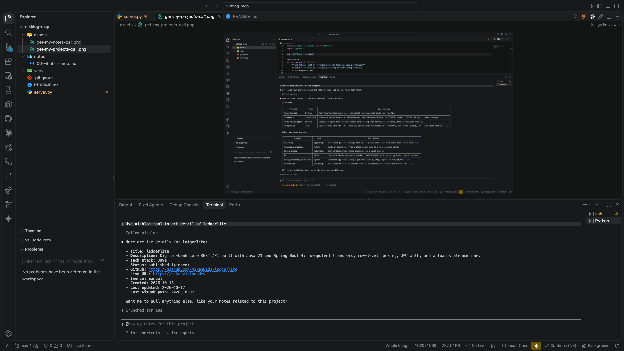Collapse the assets folder
624x351 pixels.
coord(23,35)
